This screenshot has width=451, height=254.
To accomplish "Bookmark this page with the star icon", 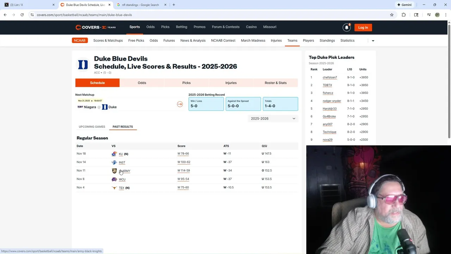I will pyautogui.click(x=392, y=15).
